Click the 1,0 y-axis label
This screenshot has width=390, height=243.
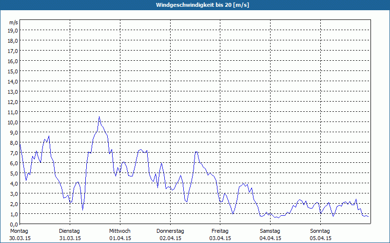pos(14,214)
